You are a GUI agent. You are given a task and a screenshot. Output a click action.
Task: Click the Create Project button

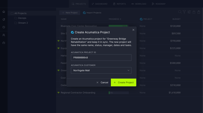coord(124,82)
